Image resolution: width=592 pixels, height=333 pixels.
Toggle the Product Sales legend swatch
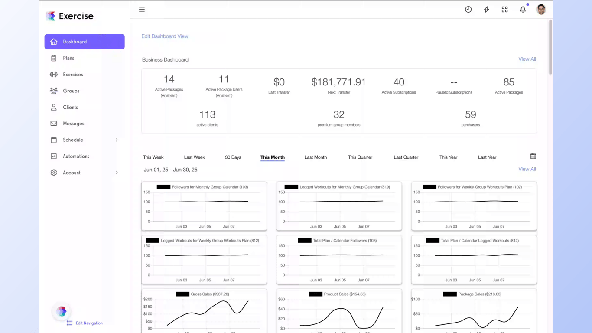(x=316, y=294)
